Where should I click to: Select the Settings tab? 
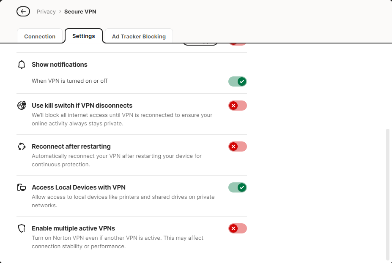coord(84,36)
